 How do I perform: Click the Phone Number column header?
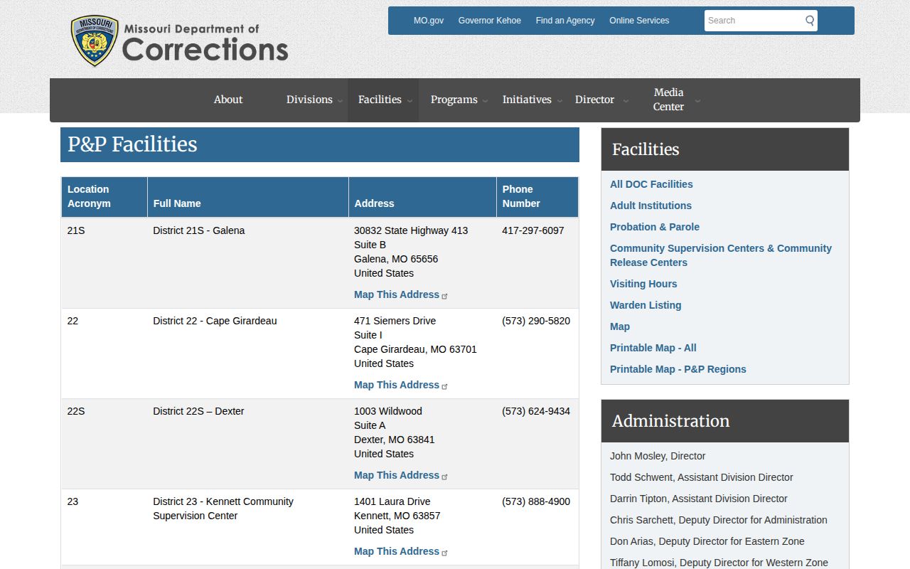point(537,196)
